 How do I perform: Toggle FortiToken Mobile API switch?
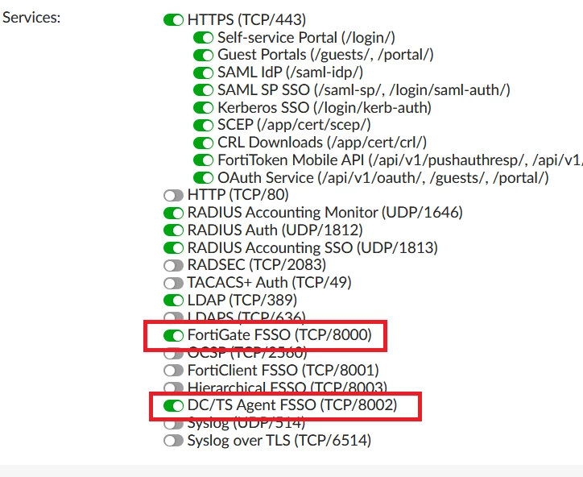203,160
